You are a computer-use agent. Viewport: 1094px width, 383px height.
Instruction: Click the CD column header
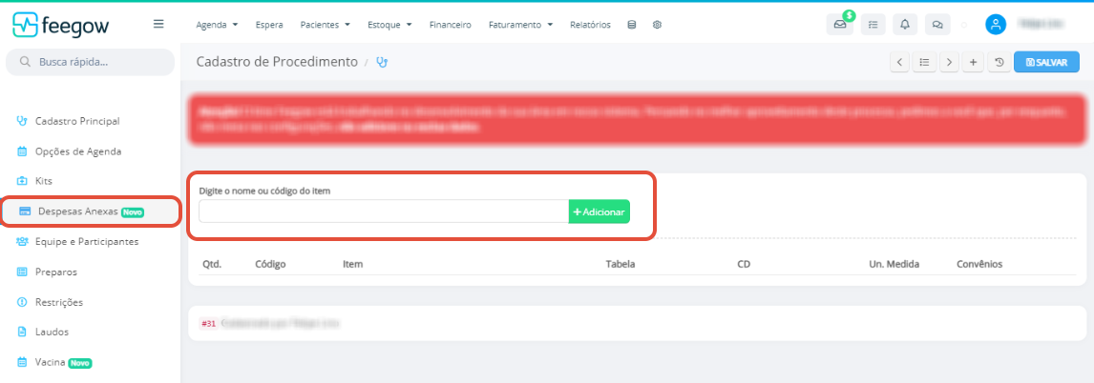click(743, 265)
